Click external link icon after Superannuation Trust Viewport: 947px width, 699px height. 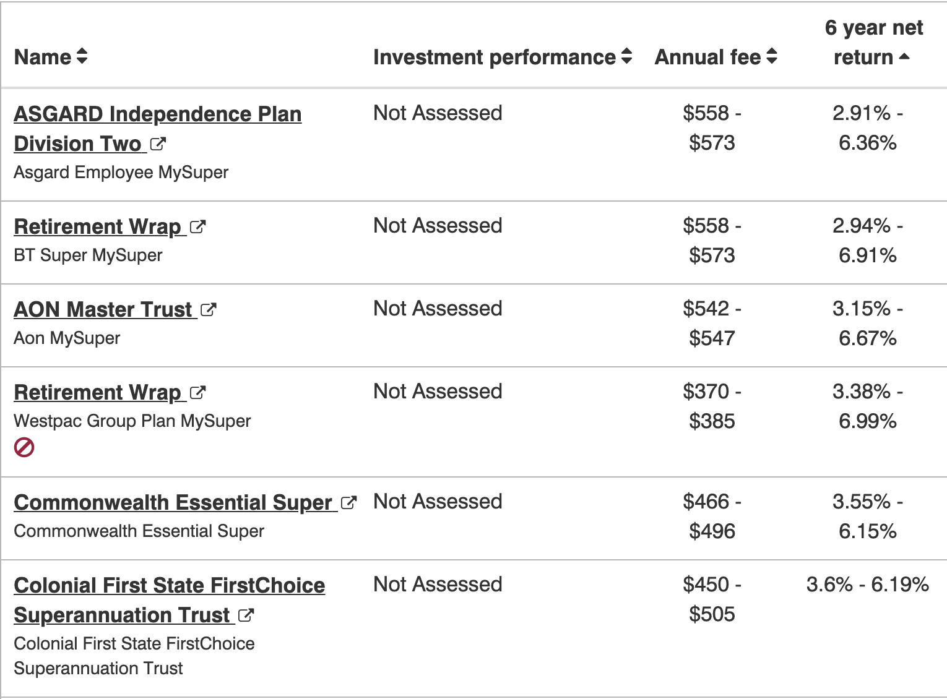pos(246,615)
